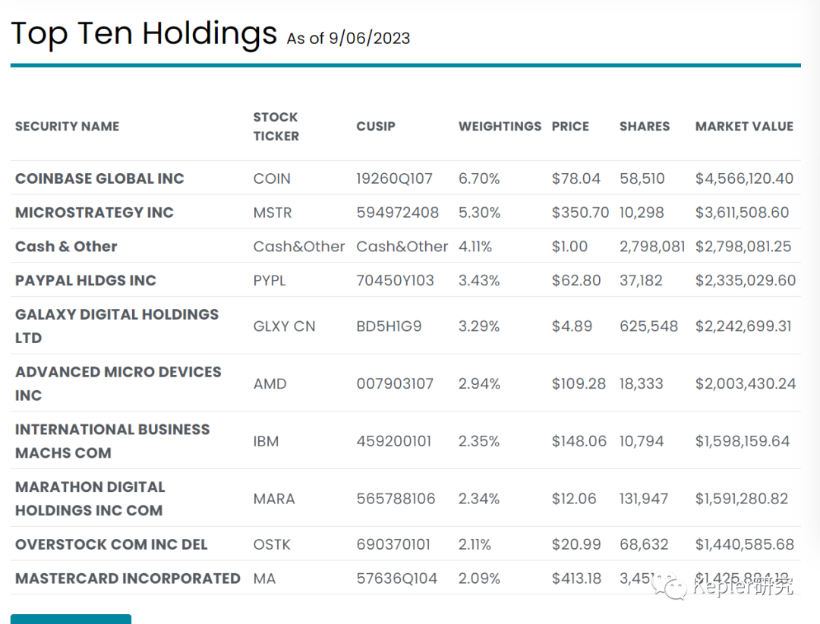Click CUSIP BD5H1G9 for Galaxy Digital

point(389,326)
